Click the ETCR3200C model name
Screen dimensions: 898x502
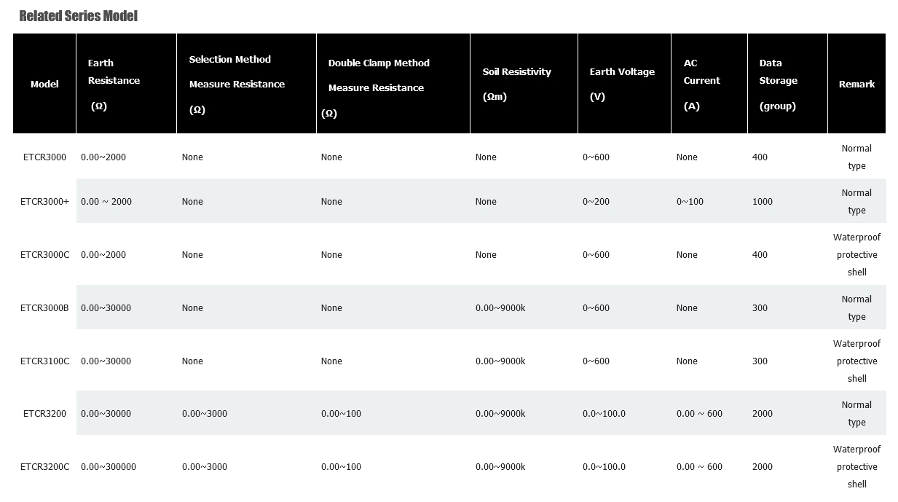pyautogui.click(x=44, y=467)
